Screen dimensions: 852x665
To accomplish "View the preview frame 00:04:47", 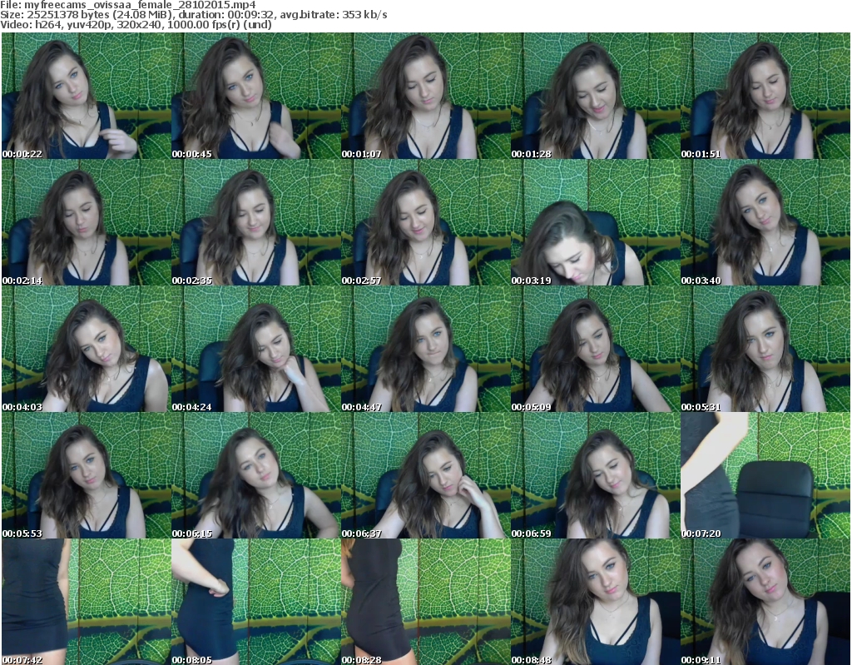I will pyautogui.click(x=426, y=349).
